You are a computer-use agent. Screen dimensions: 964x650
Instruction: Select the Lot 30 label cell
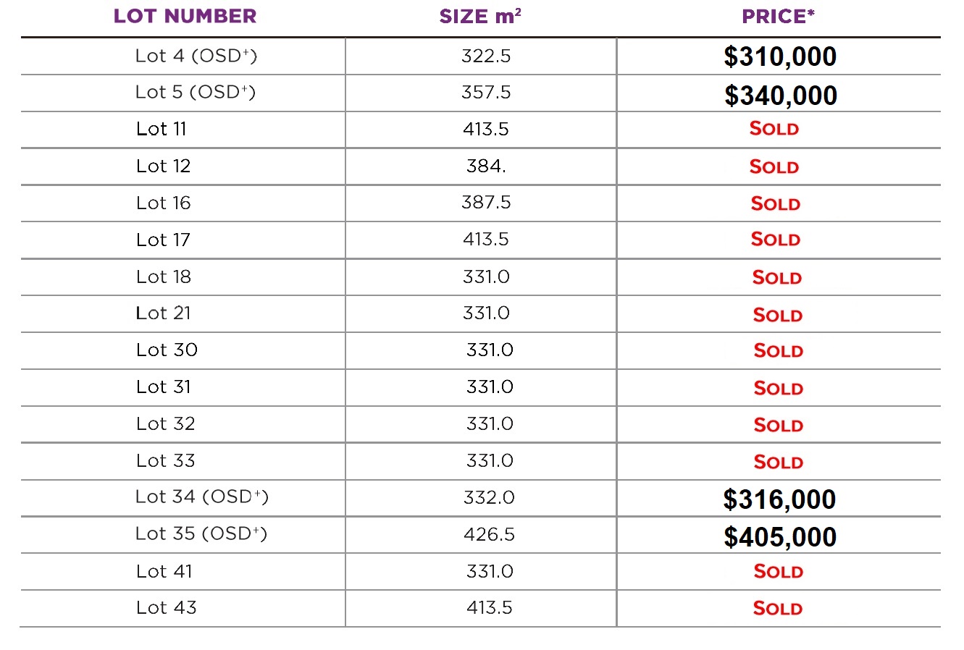(167, 350)
